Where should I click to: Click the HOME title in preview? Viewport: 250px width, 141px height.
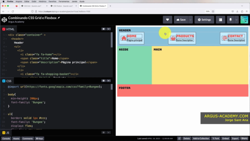tap(132, 36)
